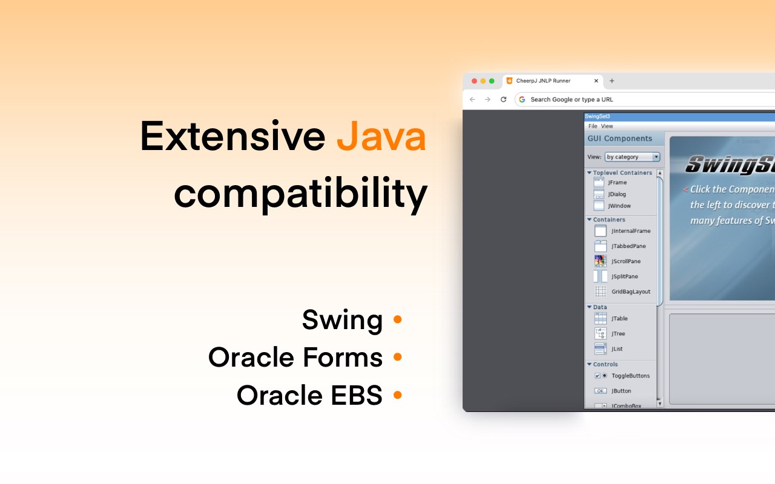775x484 pixels.
Task: Select the JList component
Action: point(608,348)
